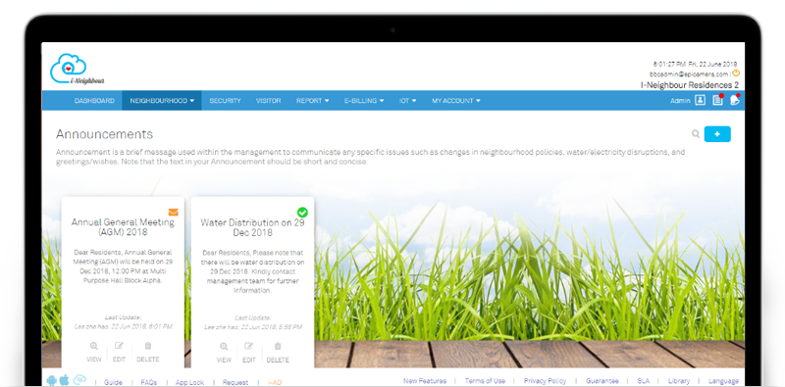This screenshot has width=785, height=387.
Task: Delete the Annual General Meeting announcement
Action: click(148, 352)
